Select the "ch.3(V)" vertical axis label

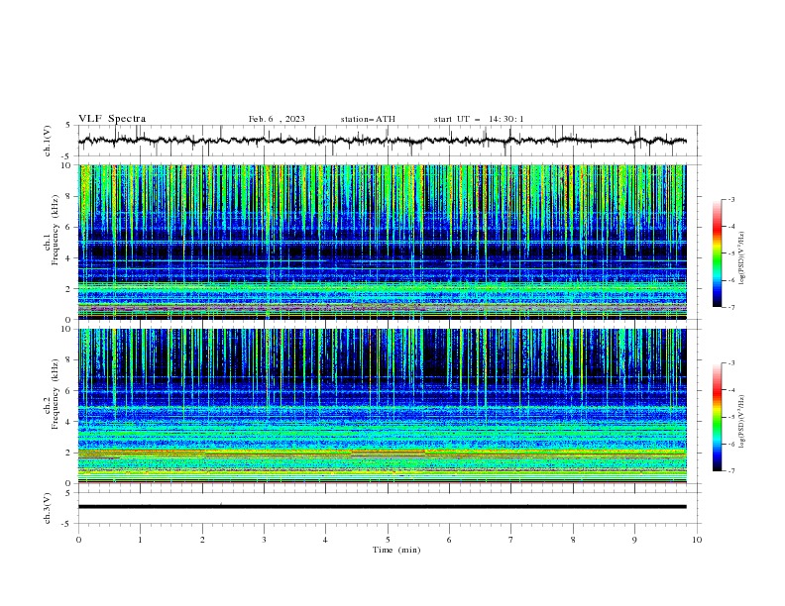pos(48,508)
